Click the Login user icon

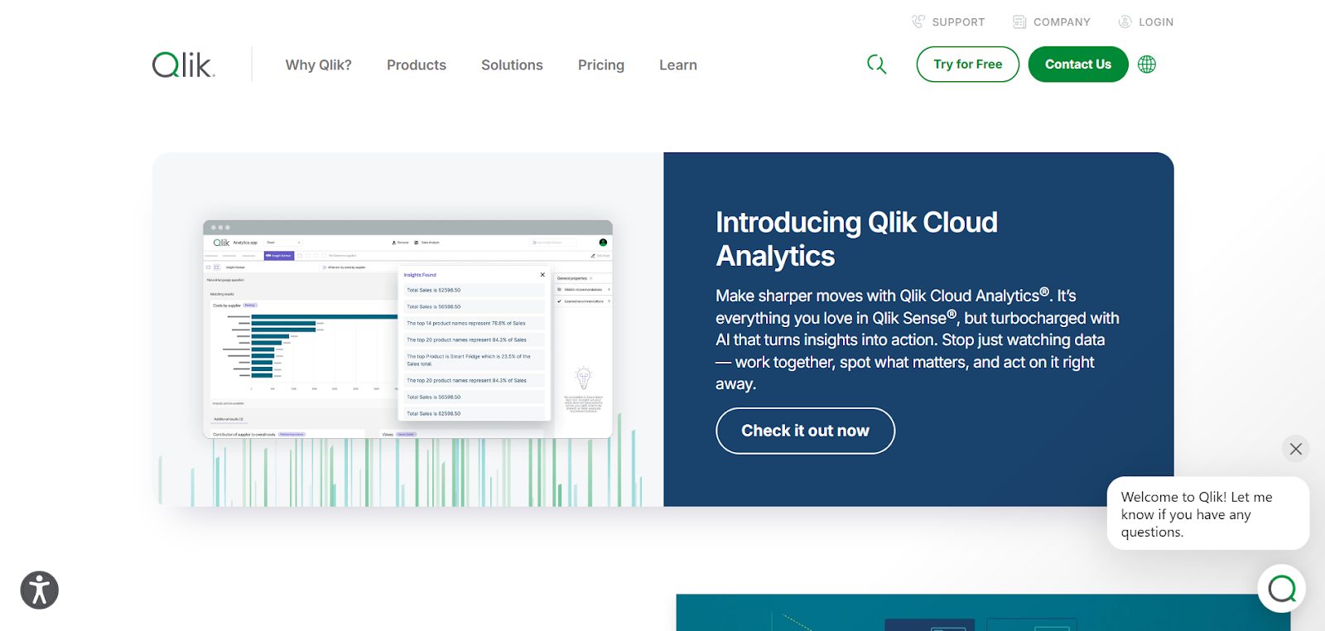[1125, 22]
